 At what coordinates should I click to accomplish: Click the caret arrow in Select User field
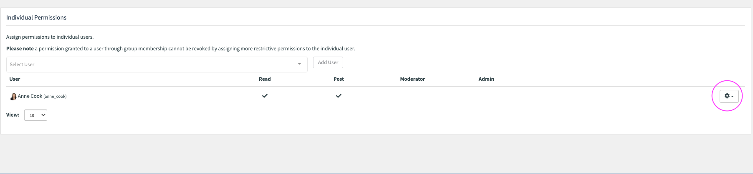click(299, 64)
